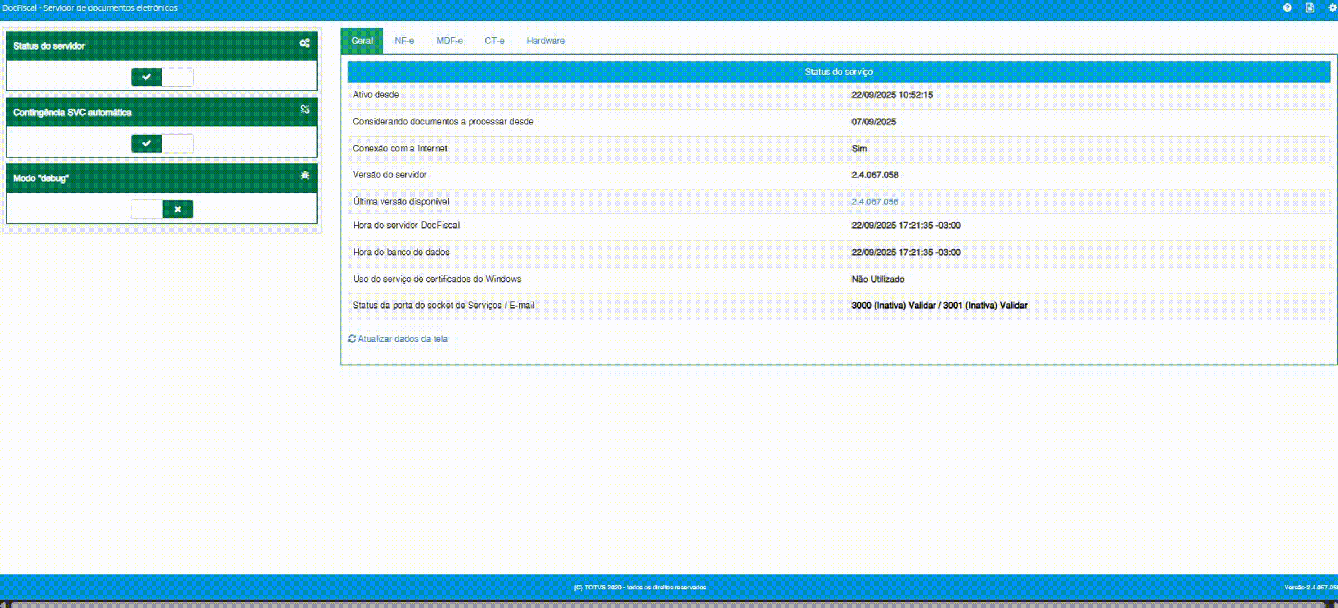Screen dimensions: 1338x608
Task: Click the Não Utilizado value
Action: (878, 279)
